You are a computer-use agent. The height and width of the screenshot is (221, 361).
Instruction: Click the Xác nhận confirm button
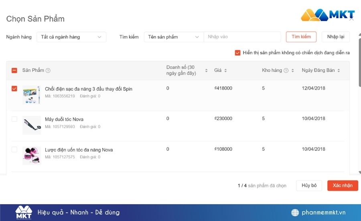tap(343, 186)
